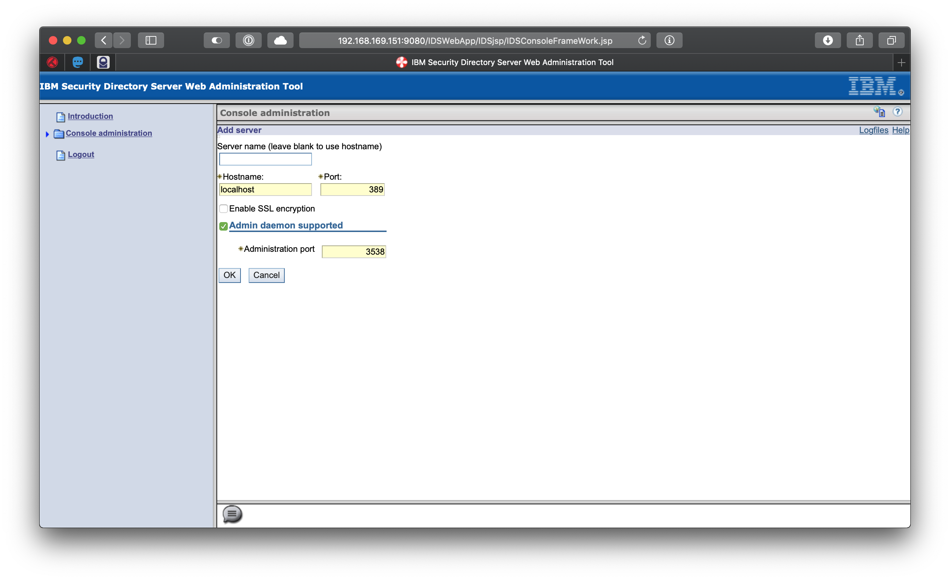The width and height of the screenshot is (950, 580).
Task: Click the sidebar toggle in the browser toolbar
Action: [150, 40]
